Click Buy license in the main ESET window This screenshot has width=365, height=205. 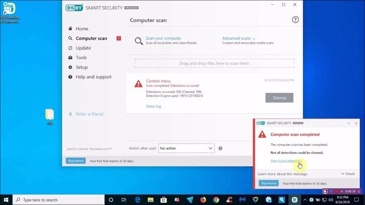pos(76,161)
